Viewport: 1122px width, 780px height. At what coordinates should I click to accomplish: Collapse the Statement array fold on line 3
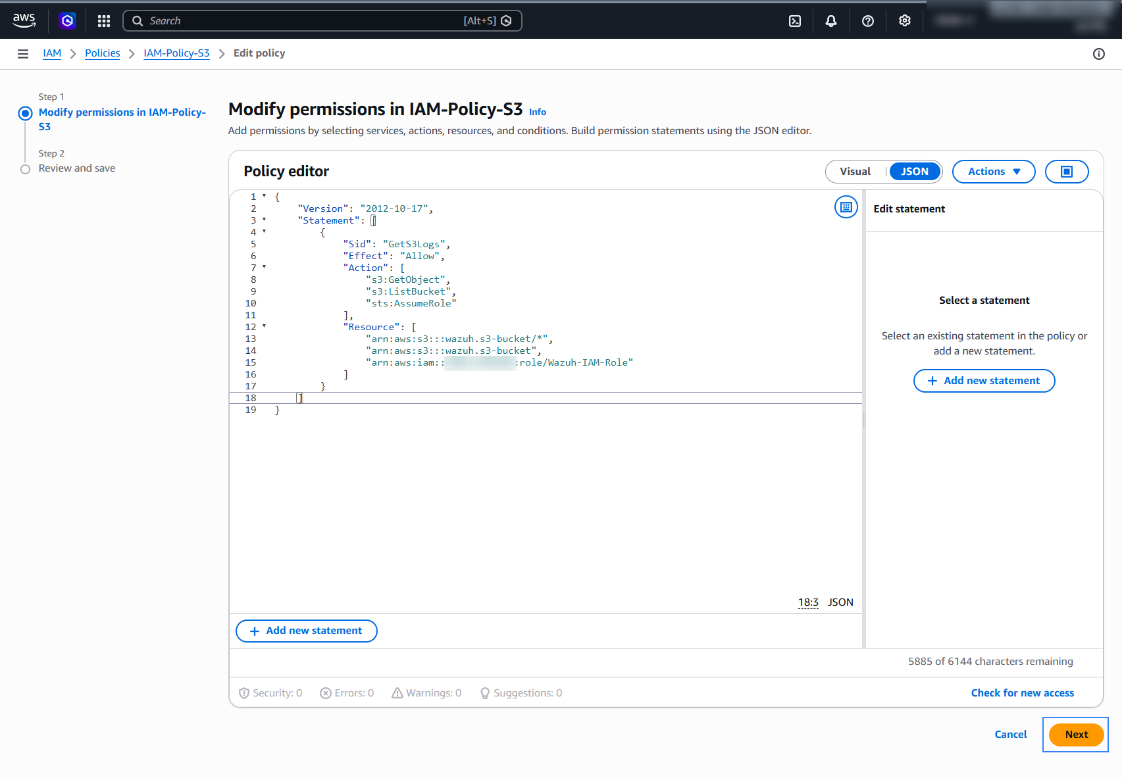tap(265, 220)
